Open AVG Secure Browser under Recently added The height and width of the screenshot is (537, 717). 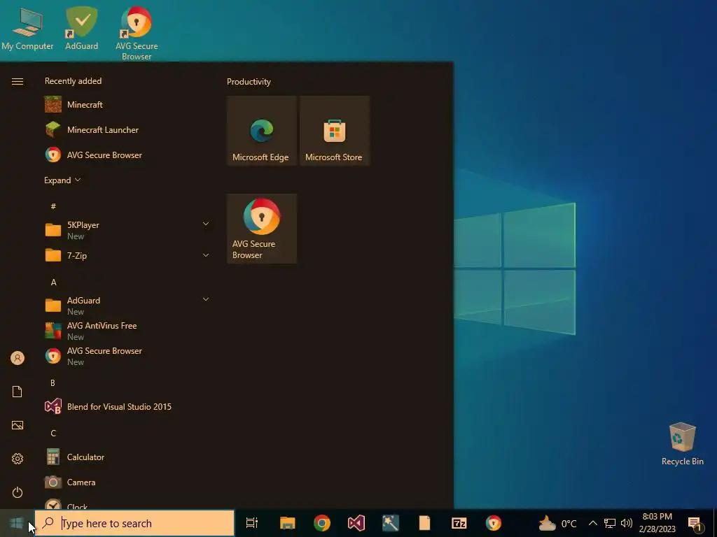126,155
